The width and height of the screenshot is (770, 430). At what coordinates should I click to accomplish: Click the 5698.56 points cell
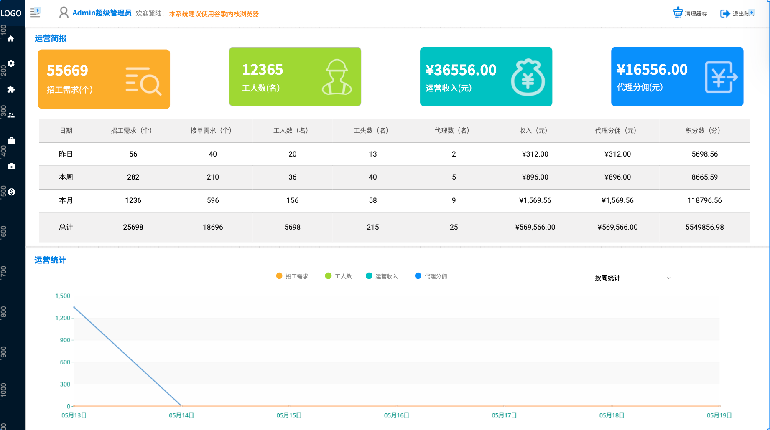(x=705, y=154)
